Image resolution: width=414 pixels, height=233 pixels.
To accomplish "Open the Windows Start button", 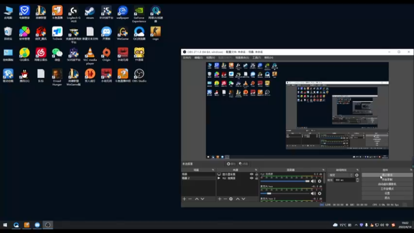I will click(5, 225).
